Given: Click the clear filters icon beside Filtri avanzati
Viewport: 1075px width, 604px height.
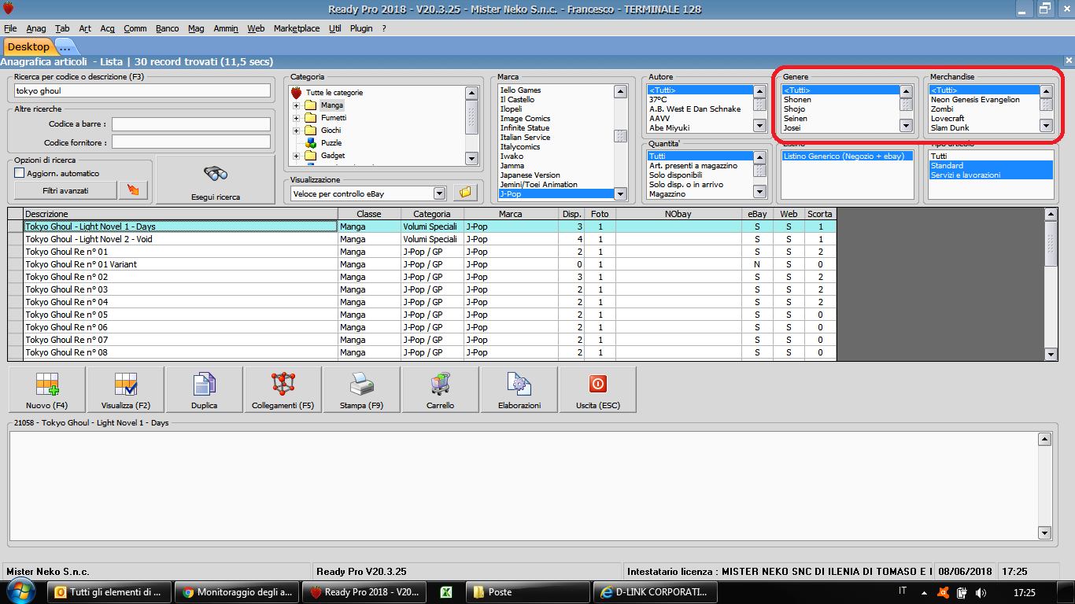Looking at the screenshot, I should click(x=132, y=190).
